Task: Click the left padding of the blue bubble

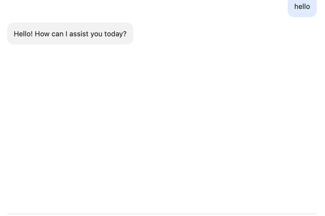Action: (x=291, y=6)
